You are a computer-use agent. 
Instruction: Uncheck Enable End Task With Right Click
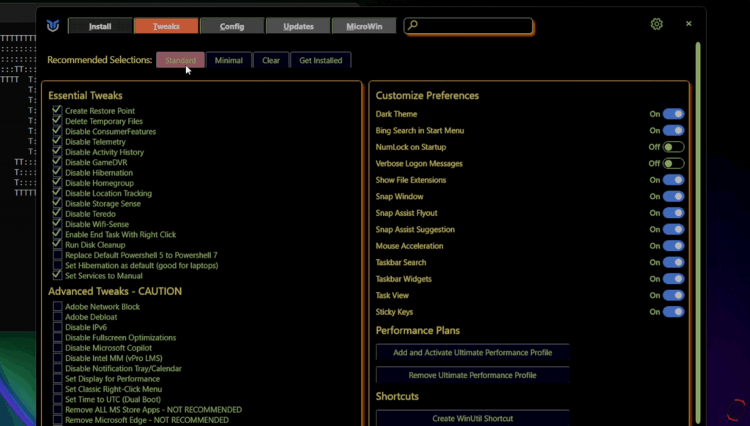tap(57, 233)
